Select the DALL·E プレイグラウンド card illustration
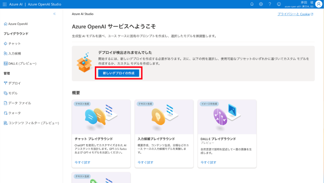 227,117
